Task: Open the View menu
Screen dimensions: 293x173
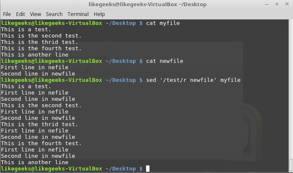Action: 35,14
